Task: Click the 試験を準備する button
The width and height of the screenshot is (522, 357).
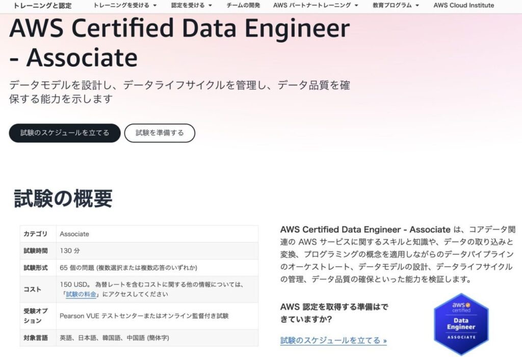Action: coord(160,133)
